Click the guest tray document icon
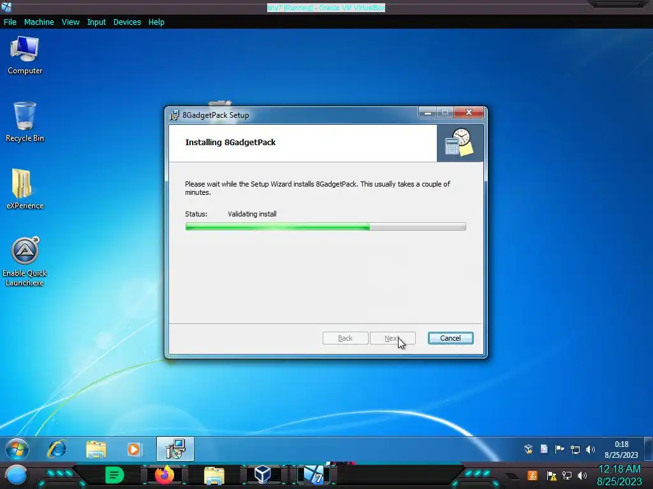 coord(544,449)
